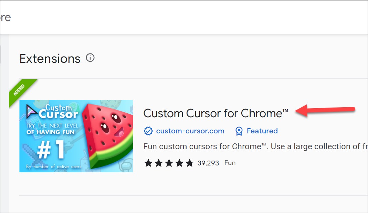Select the first rating star

tap(148, 163)
